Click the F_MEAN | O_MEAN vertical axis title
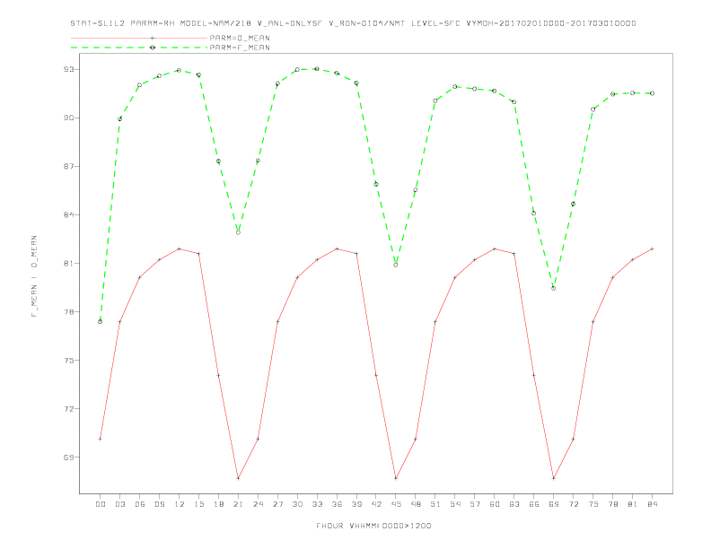This screenshot has height=549, width=711. tap(34, 276)
